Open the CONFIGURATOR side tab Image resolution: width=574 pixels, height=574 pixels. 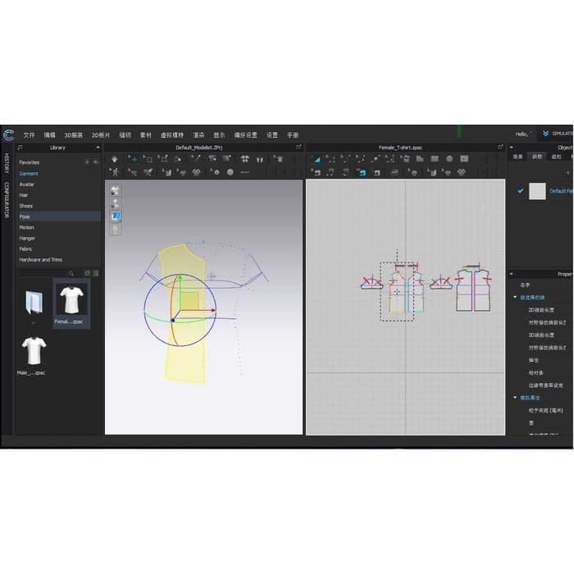(7, 200)
